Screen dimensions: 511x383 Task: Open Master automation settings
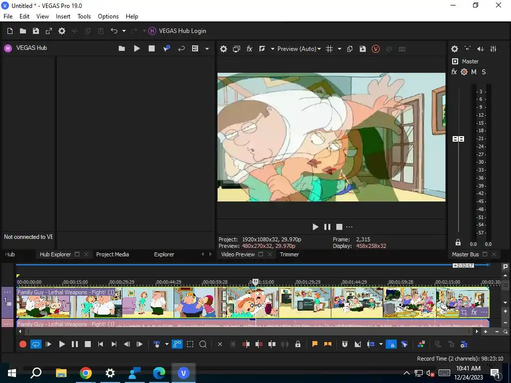(464, 72)
